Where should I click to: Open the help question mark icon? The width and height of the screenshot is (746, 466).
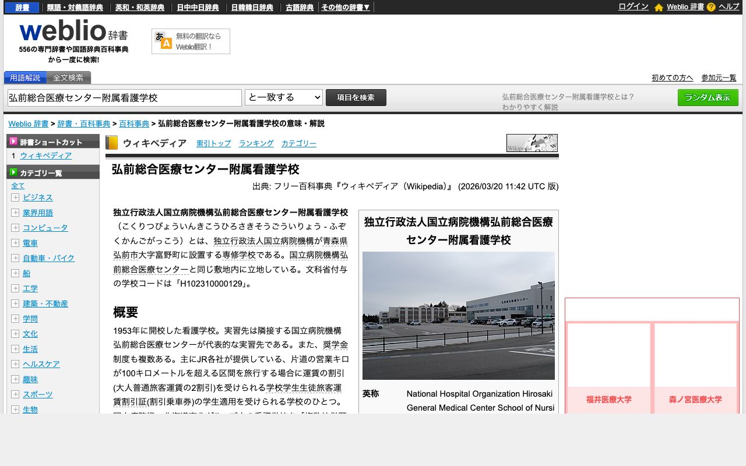click(x=710, y=7)
